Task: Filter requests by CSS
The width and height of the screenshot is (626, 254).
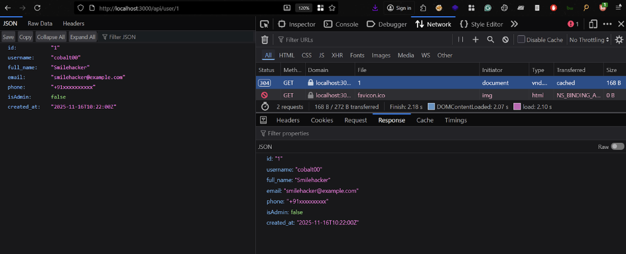Action: tap(307, 55)
